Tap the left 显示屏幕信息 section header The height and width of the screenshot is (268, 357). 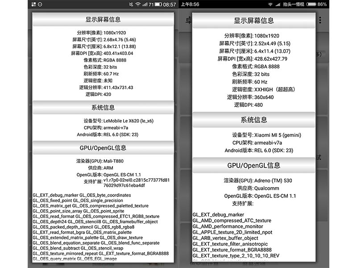coord(103,20)
